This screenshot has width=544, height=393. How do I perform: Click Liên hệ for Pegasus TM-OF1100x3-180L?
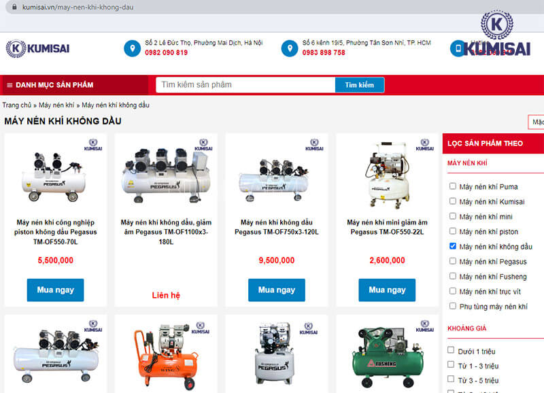(166, 295)
